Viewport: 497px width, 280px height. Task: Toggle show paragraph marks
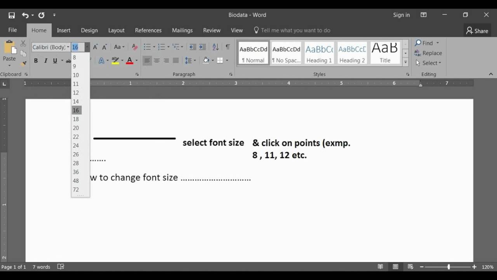click(x=228, y=47)
